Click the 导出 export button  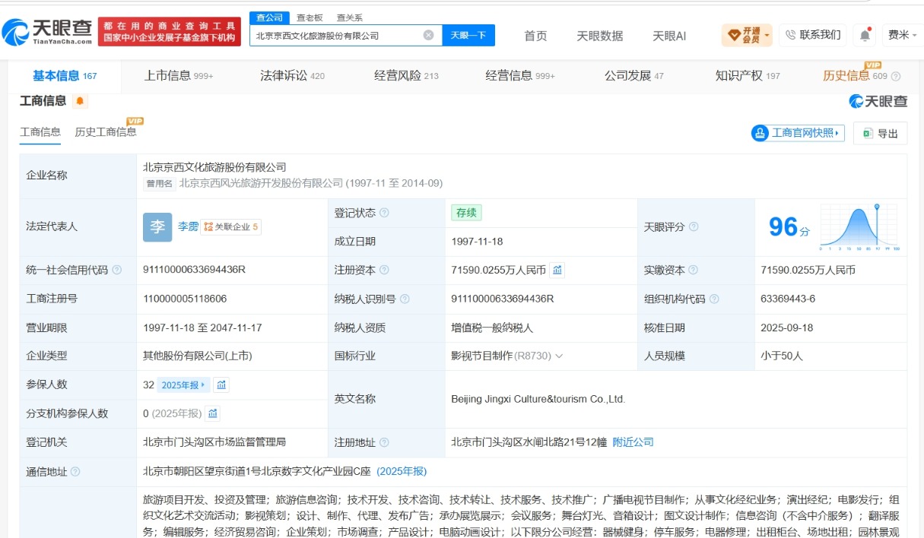[x=880, y=133]
